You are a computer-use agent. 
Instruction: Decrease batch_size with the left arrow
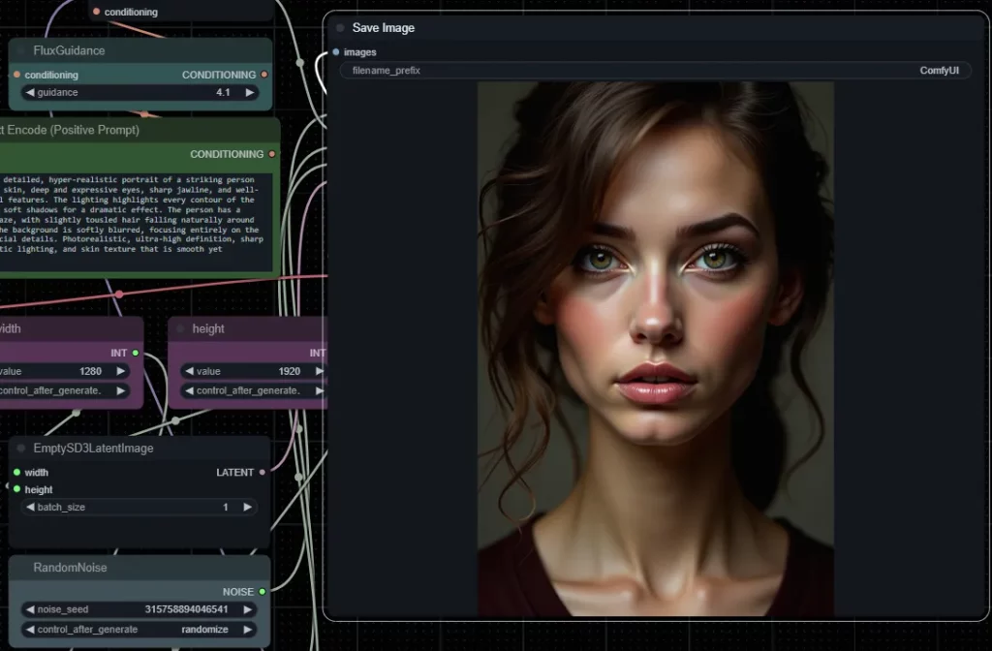tap(29, 508)
